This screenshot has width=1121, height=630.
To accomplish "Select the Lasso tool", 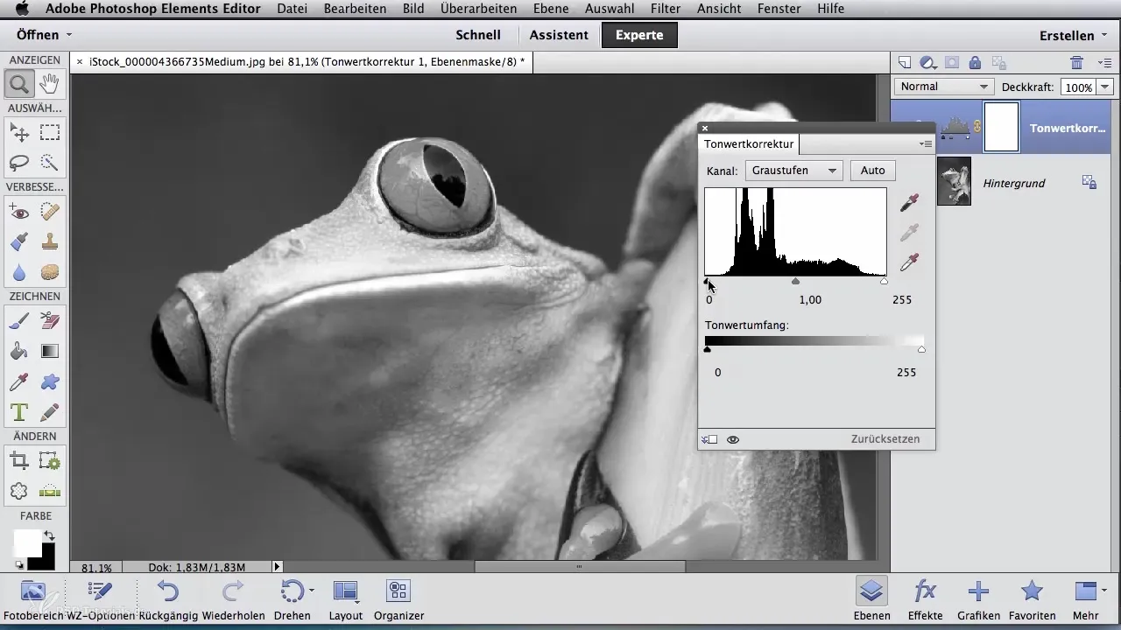I will pyautogui.click(x=18, y=162).
